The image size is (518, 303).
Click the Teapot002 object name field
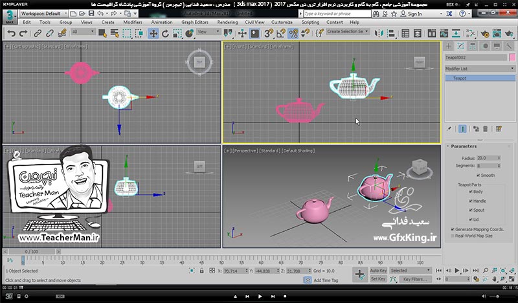pyautogui.click(x=476, y=58)
